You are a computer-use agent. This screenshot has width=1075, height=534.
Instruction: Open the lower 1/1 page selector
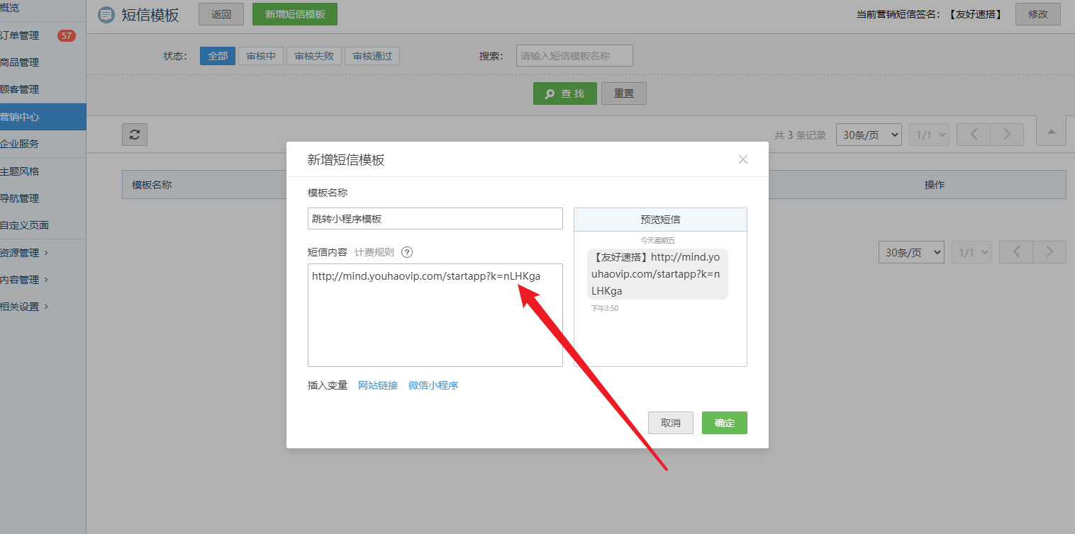[x=971, y=252]
